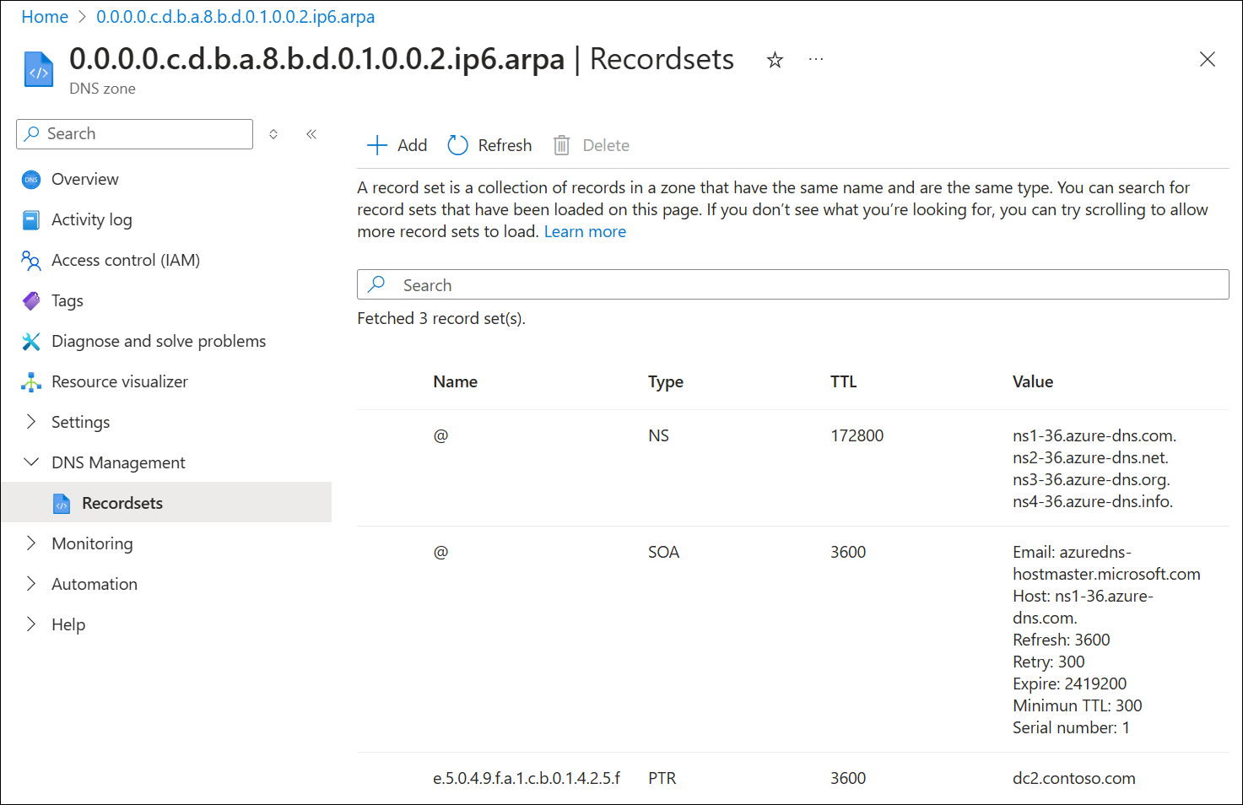The height and width of the screenshot is (805, 1243).
Task: Expand the Automation section
Action: (x=31, y=583)
